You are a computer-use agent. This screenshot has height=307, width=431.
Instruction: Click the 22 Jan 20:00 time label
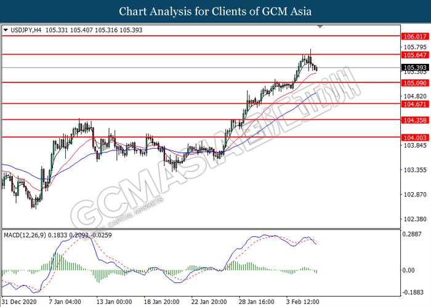coord(209,302)
